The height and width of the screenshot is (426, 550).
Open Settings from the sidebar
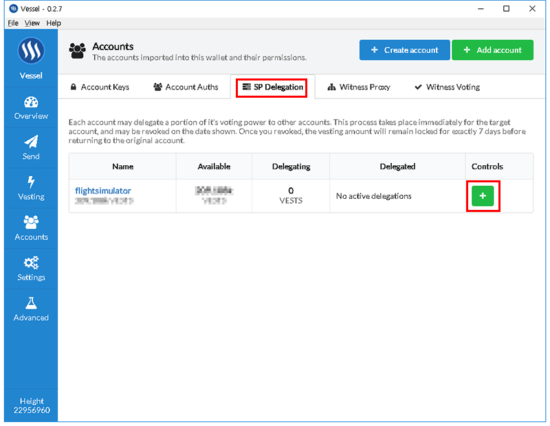tap(31, 269)
